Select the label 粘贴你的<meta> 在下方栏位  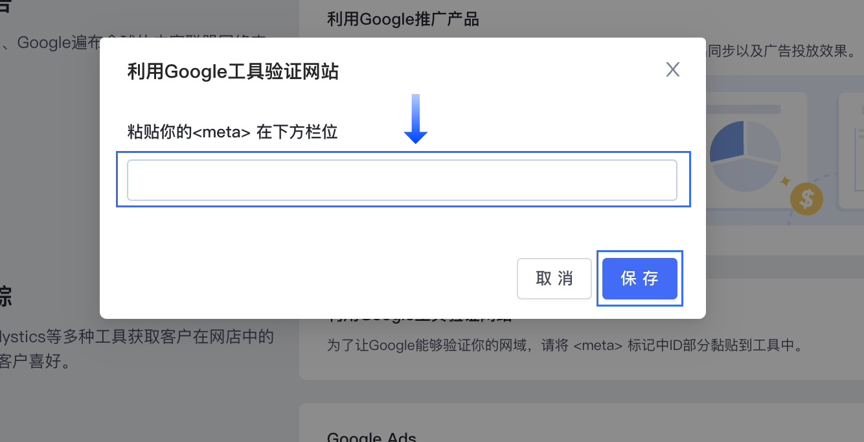coord(233,133)
